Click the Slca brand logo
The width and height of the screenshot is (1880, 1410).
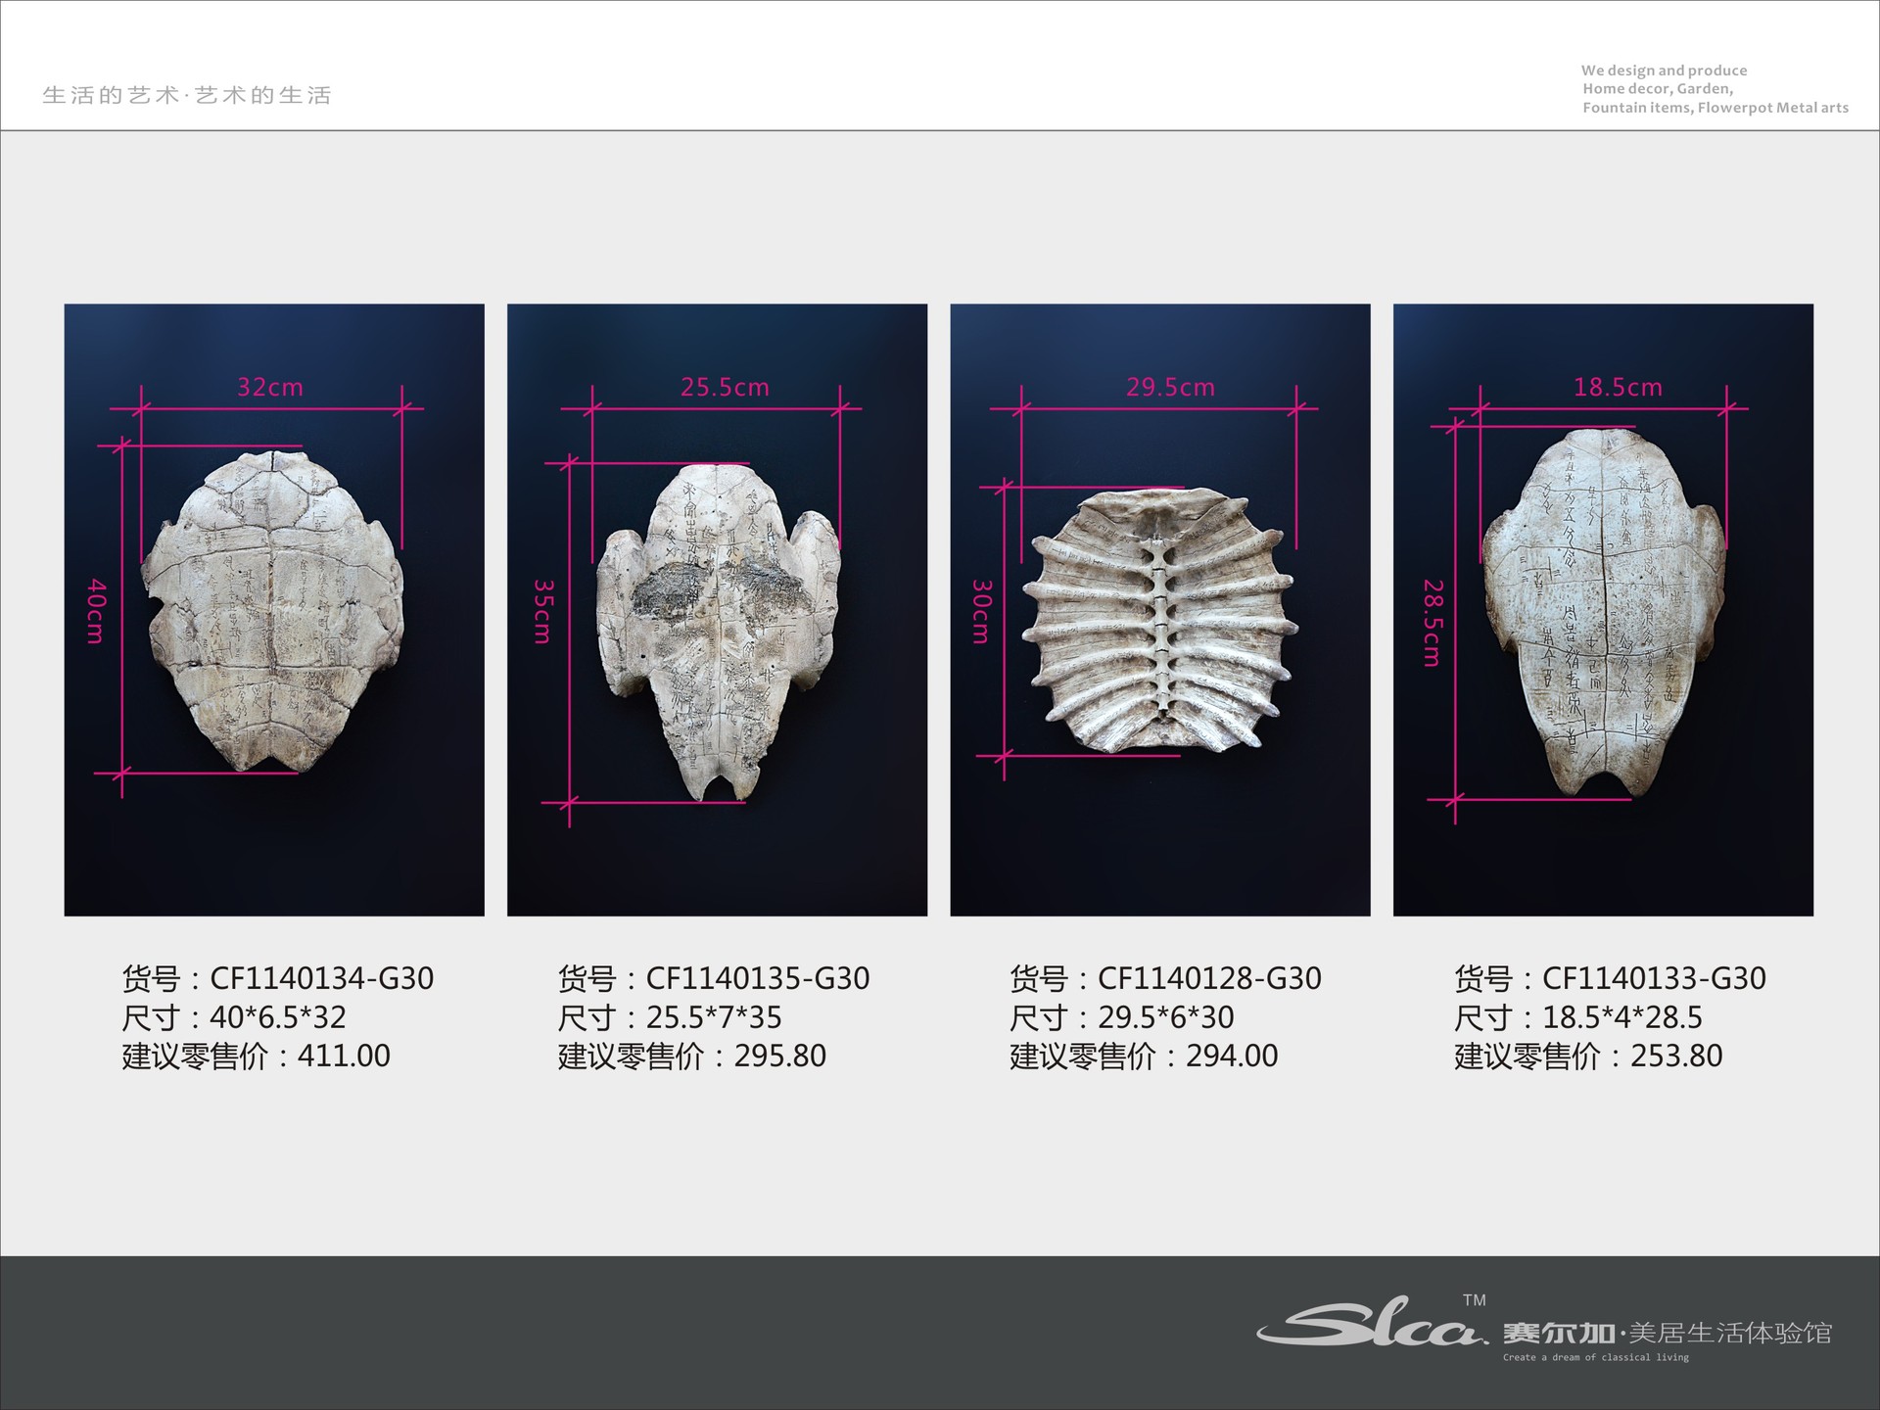1371,1323
